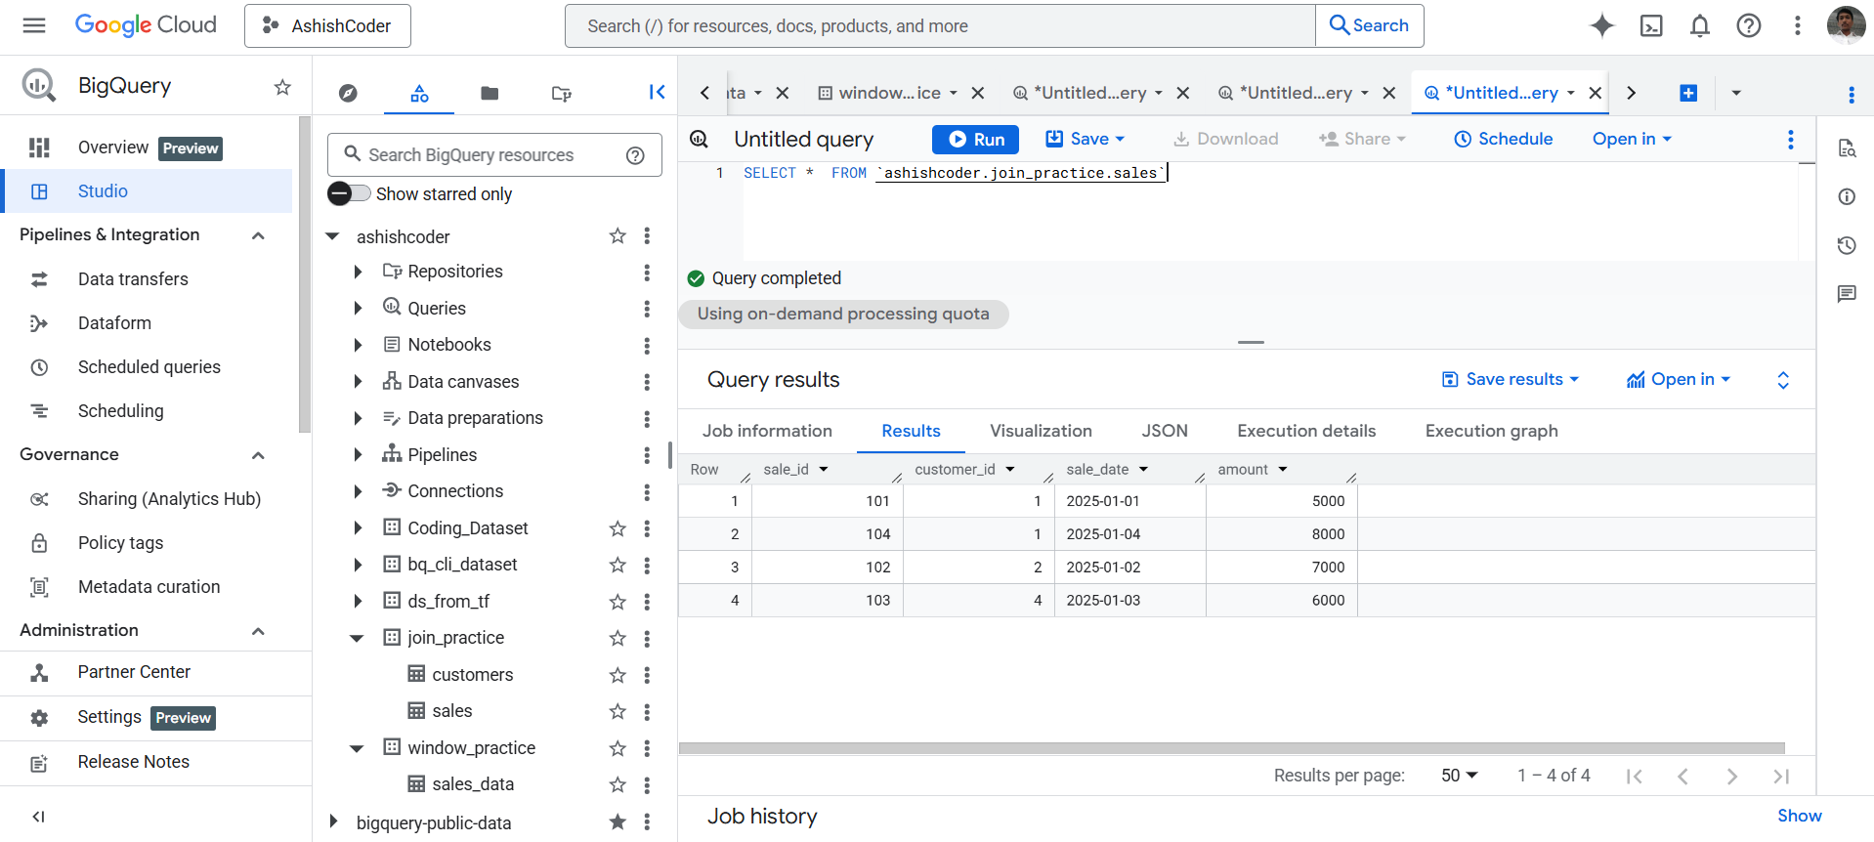This screenshot has height=842, width=1874.
Task: Run the query
Action: (975, 140)
